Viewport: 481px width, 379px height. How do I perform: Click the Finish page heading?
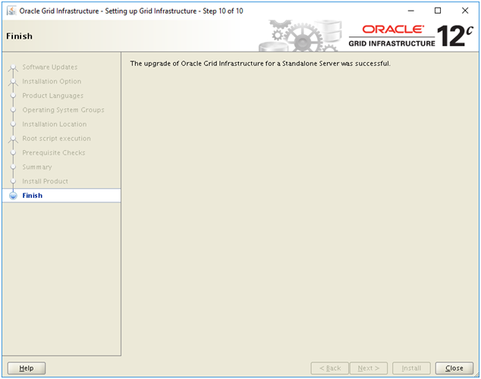point(19,36)
